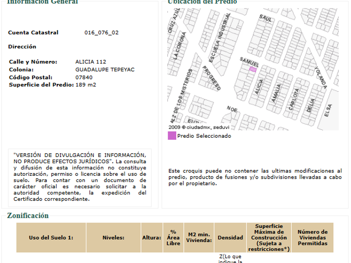The image size is (351, 263).
Task: Click the Cuenta Catastral label
Action: pyautogui.click(x=33, y=33)
